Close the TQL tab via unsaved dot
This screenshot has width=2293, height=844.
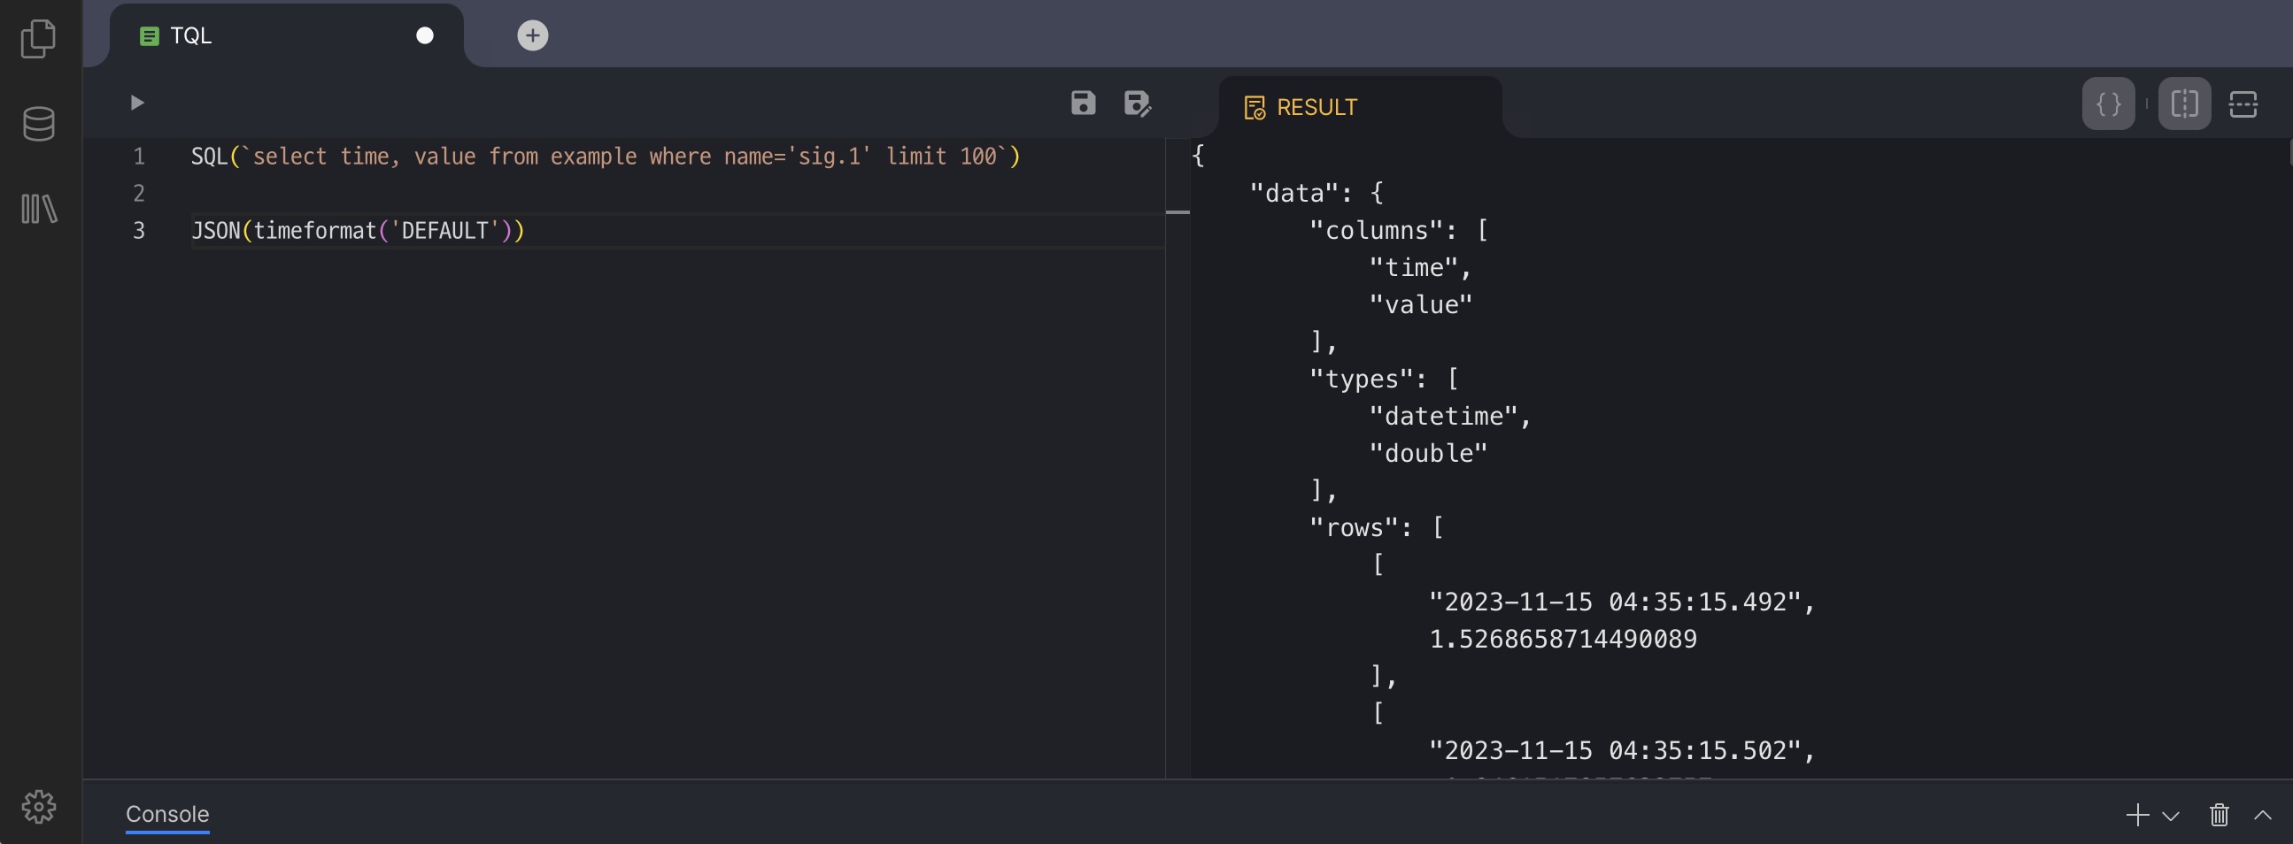pos(425,35)
